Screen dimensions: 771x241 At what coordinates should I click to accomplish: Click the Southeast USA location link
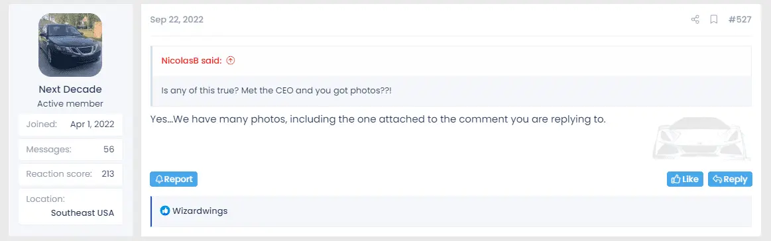[83, 213]
